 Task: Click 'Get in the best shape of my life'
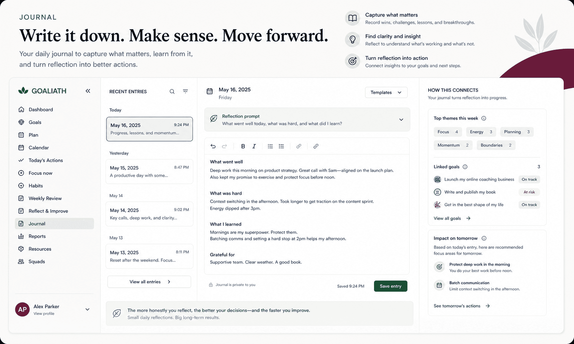click(x=474, y=205)
